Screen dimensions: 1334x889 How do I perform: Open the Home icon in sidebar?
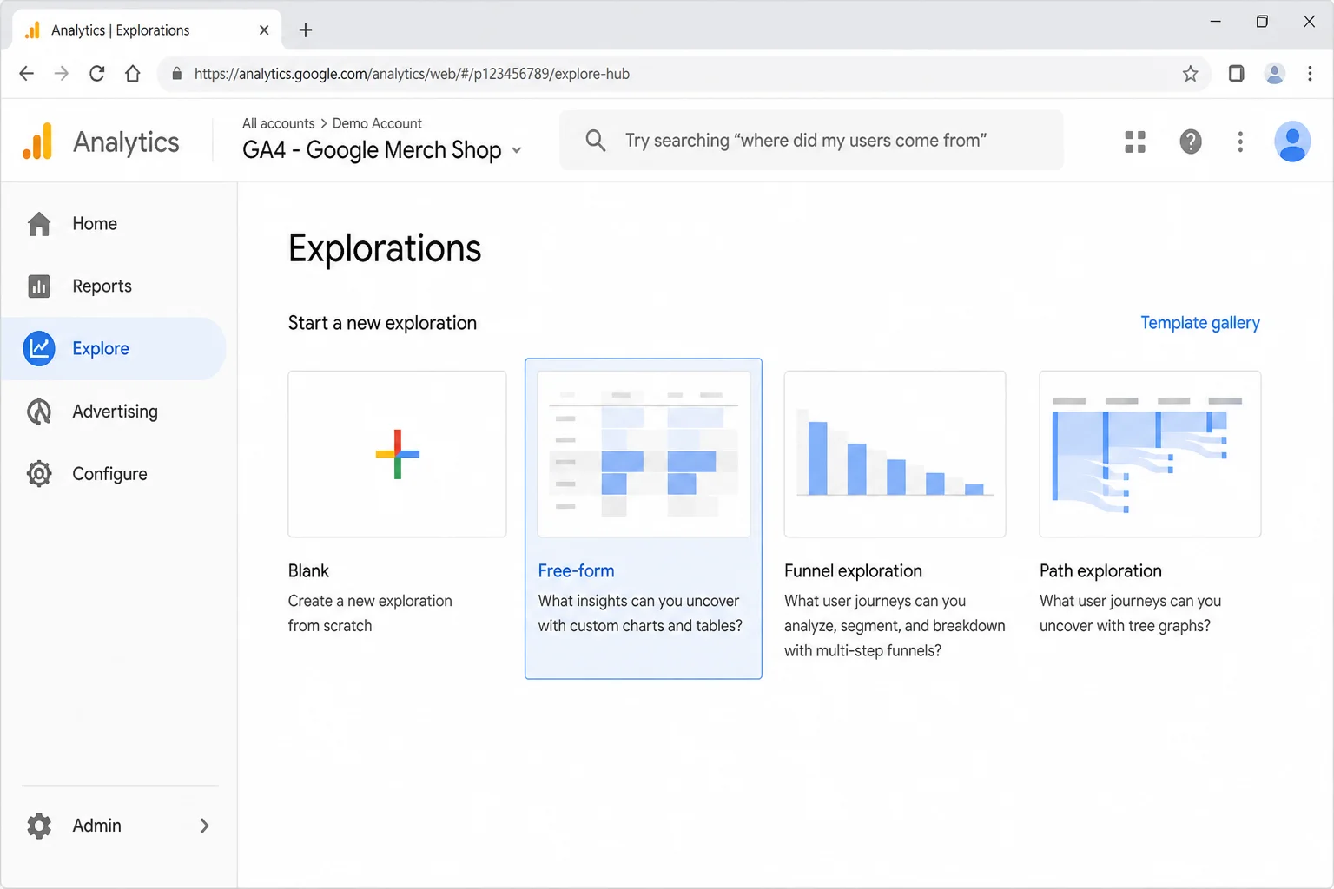point(39,224)
